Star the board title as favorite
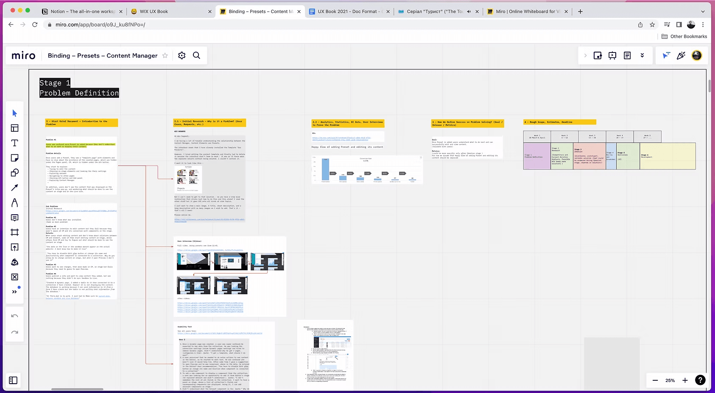715x393 pixels. tap(165, 55)
